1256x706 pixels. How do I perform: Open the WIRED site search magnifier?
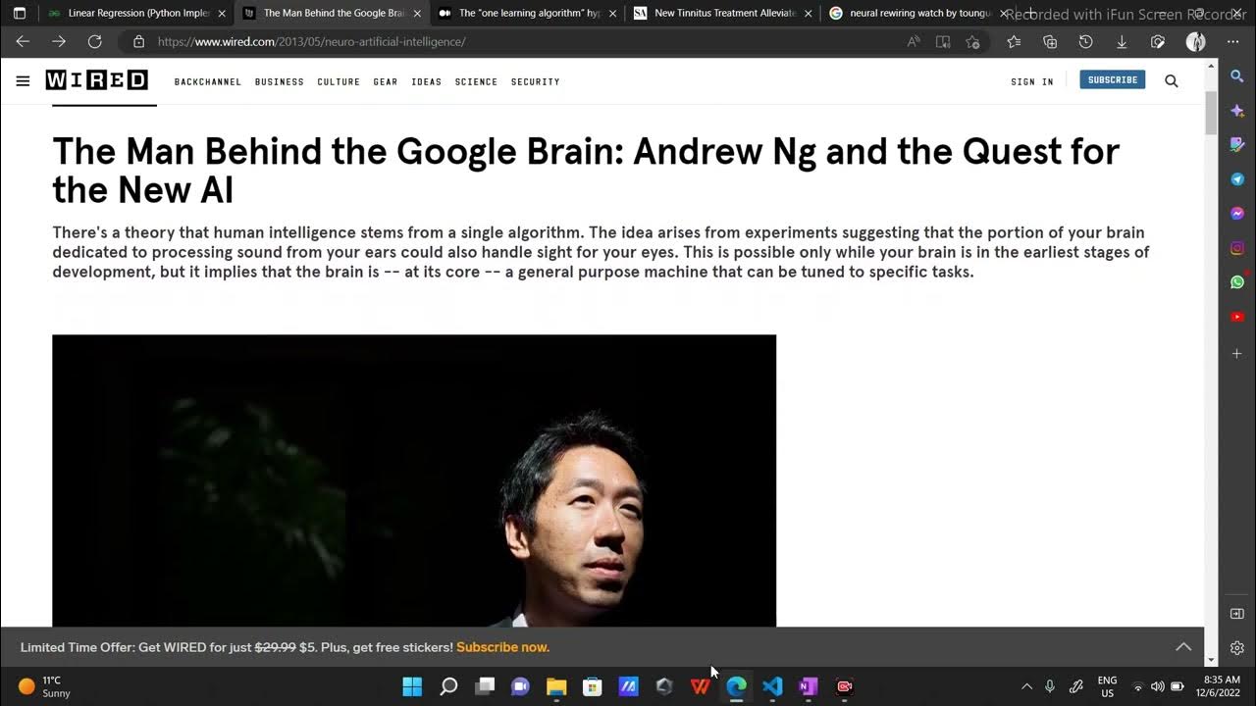[1172, 81]
